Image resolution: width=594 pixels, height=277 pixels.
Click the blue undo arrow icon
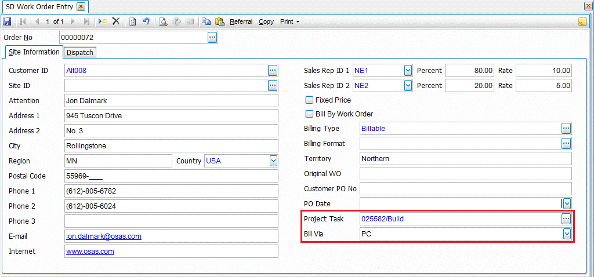pyautogui.click(x=146, y=21)
